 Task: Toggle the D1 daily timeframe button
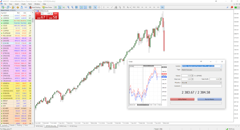pos(154,7)
